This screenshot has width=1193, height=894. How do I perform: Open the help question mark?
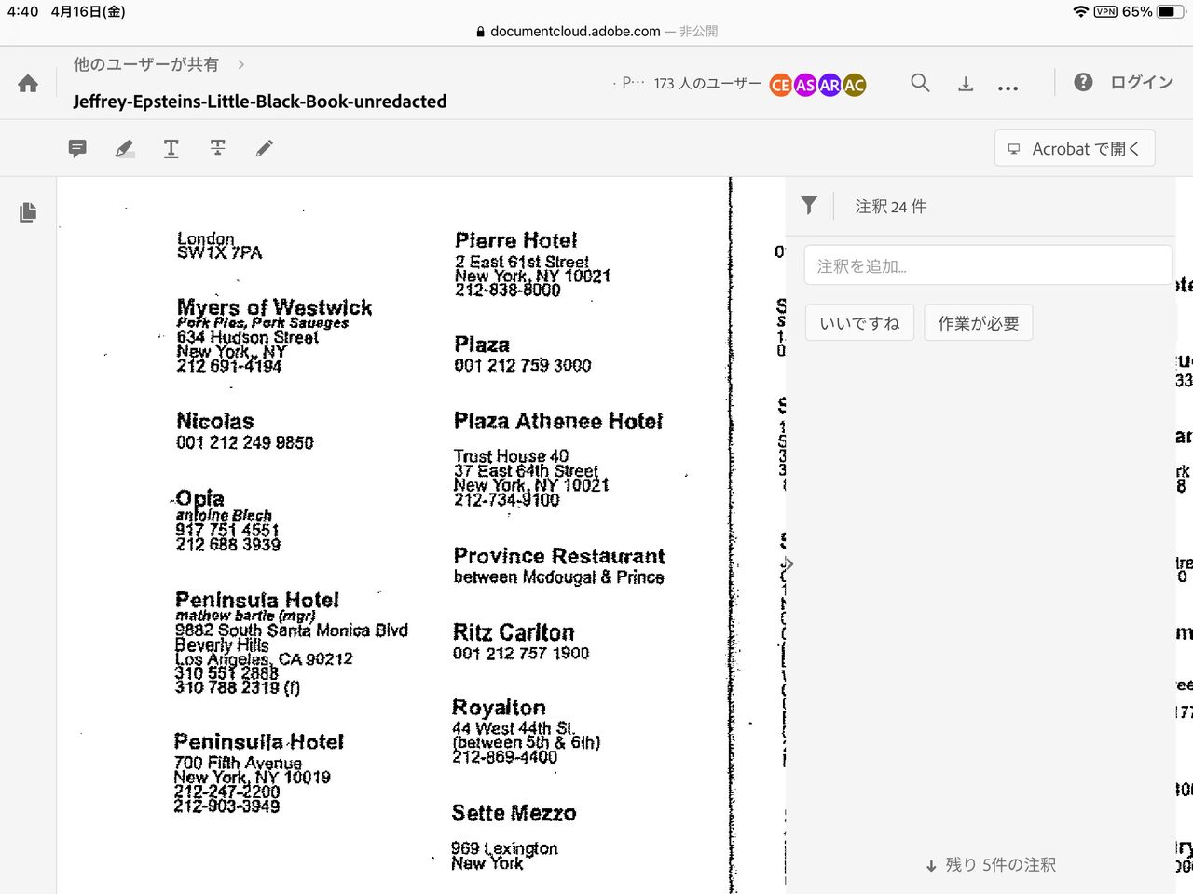(x=1083, y=82)
